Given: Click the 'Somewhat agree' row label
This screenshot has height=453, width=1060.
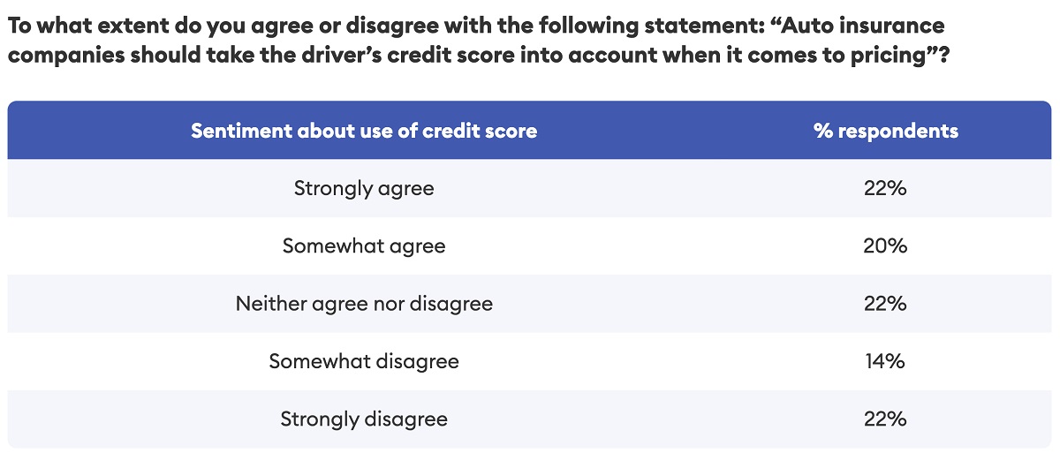Looking at the screenshot, I should 364,246.
